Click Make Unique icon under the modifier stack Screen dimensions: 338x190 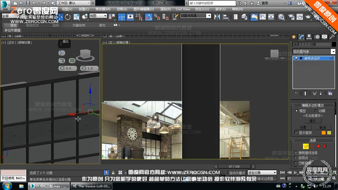(x=314, y=93)
